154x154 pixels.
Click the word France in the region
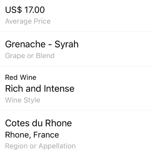[46, 135]
